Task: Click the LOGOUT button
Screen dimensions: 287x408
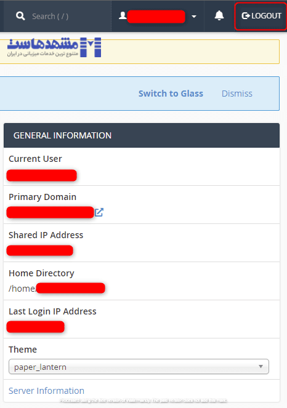Action: pos(261,16)
